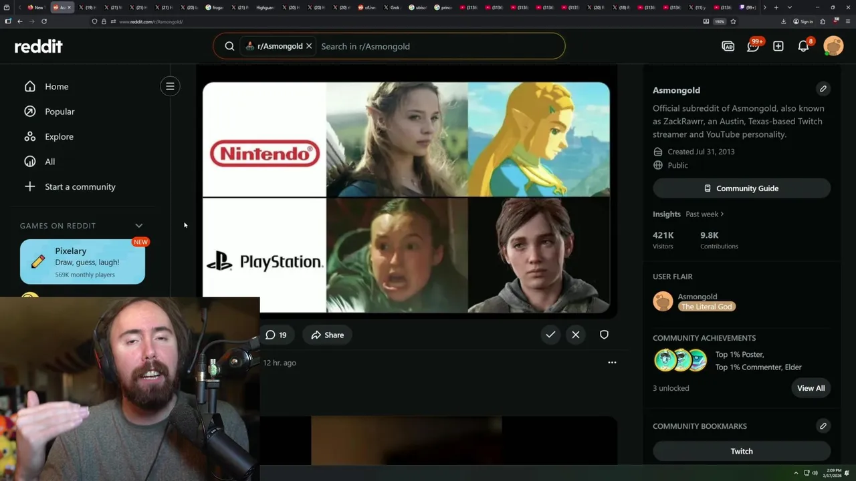856x481 pixels.
Task: Open the Reddit advertise icon
Action: [728, 46]
